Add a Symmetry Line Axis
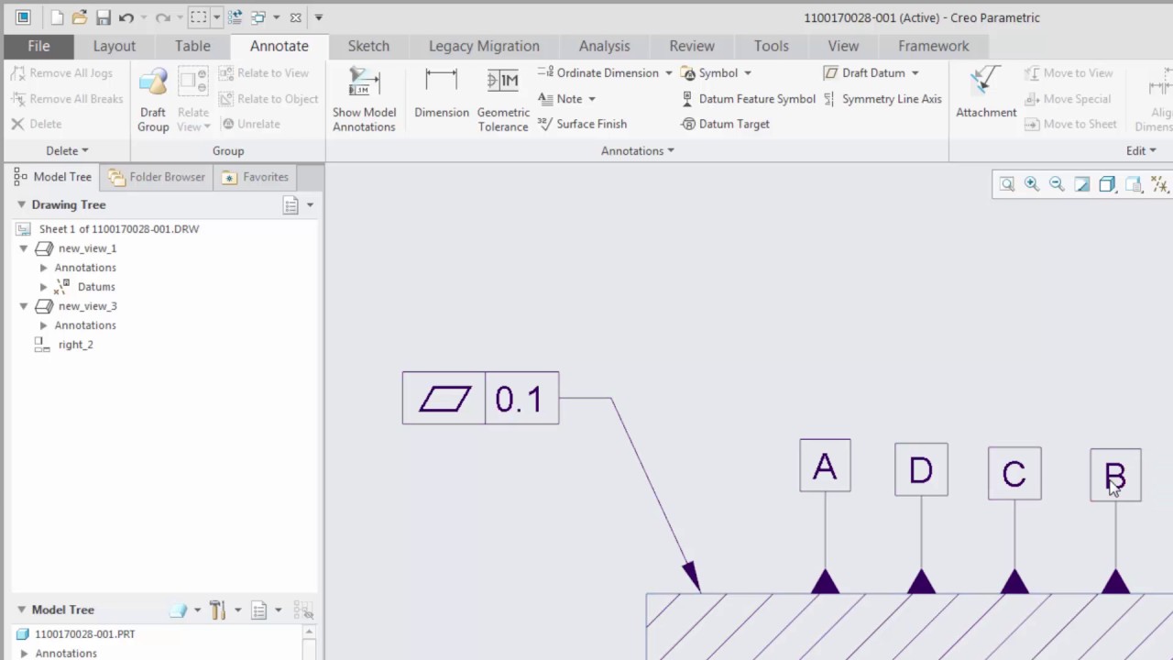 (882, 99)
